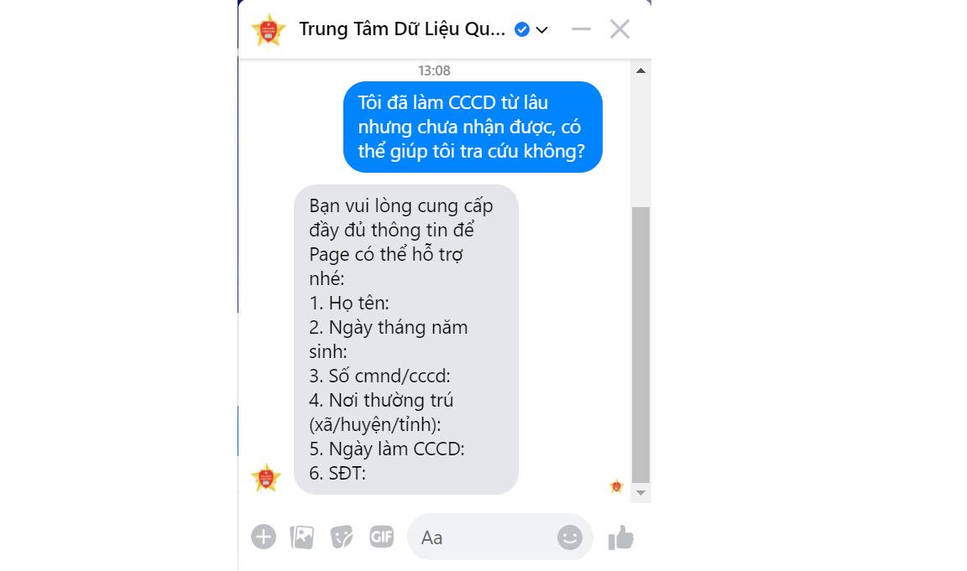This screenshot has height=571, width=967.
Task: Open more actions with the plus icon
Action: (x=264, y=537)
